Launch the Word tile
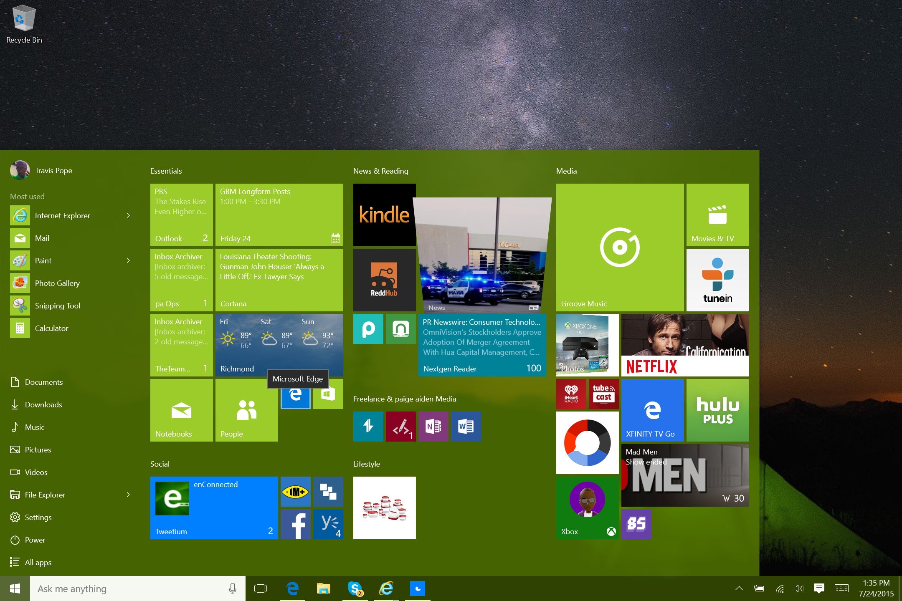 (x=466, y=426)
